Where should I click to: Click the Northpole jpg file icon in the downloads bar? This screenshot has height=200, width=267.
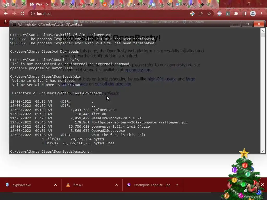129,185
